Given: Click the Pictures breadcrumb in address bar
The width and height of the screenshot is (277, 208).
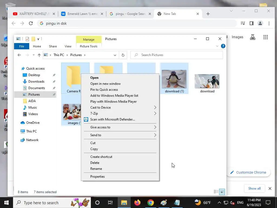Looking at the screenshot, I should coord(76,55).
